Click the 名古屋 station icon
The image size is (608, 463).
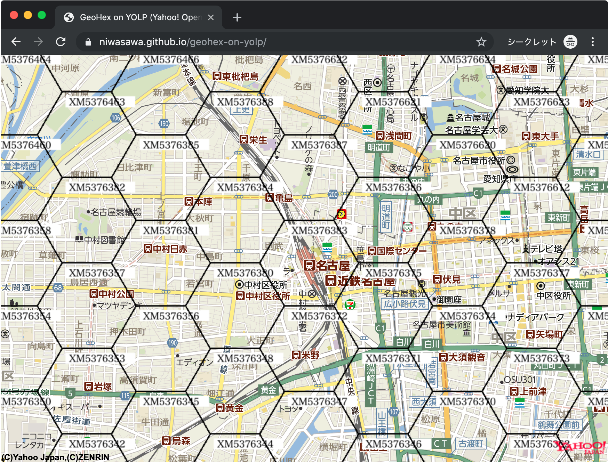(309, 265)
